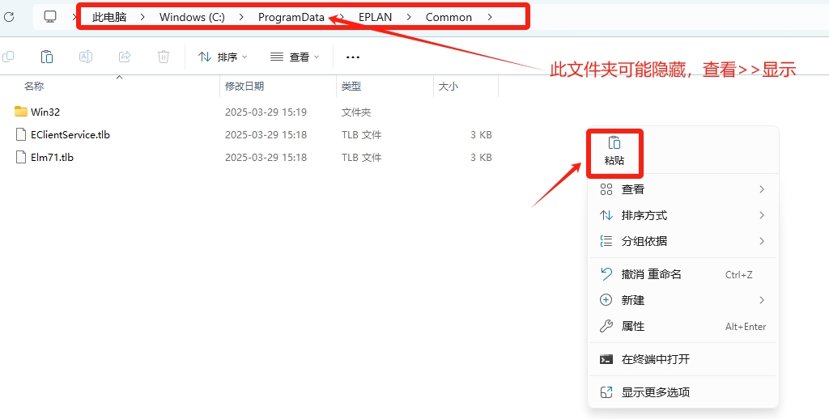Click the rename icon in toolbar
Viewport: 829px width, 419px height.
click(85, 57)
